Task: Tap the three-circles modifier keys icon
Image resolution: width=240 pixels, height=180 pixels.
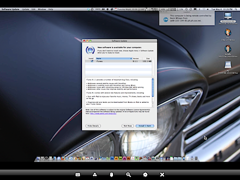Action: (x=95, y=174)
